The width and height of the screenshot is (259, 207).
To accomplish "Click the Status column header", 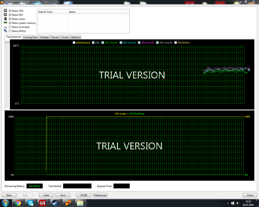I will click(97, 12).
